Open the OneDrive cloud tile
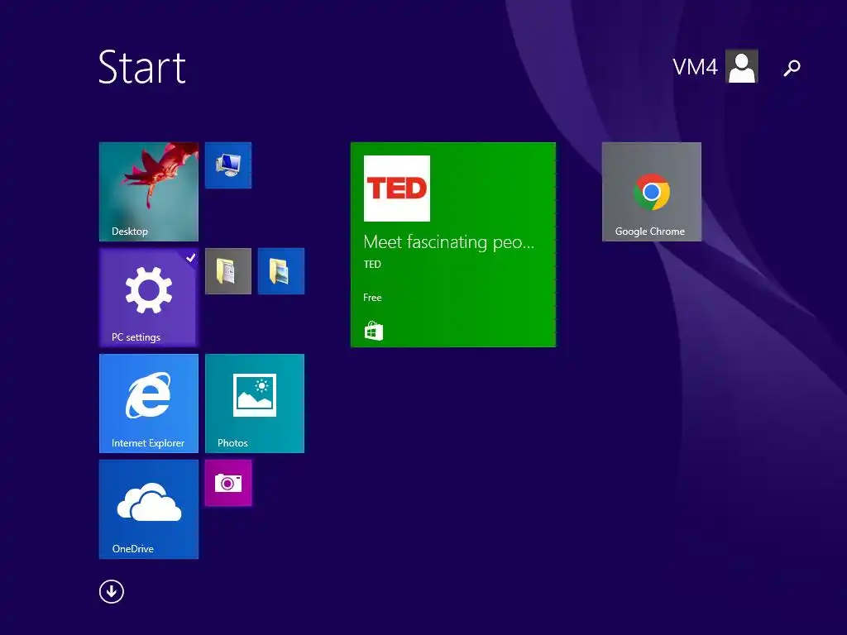This screenshot has height=635, width=847. (149, 509)
